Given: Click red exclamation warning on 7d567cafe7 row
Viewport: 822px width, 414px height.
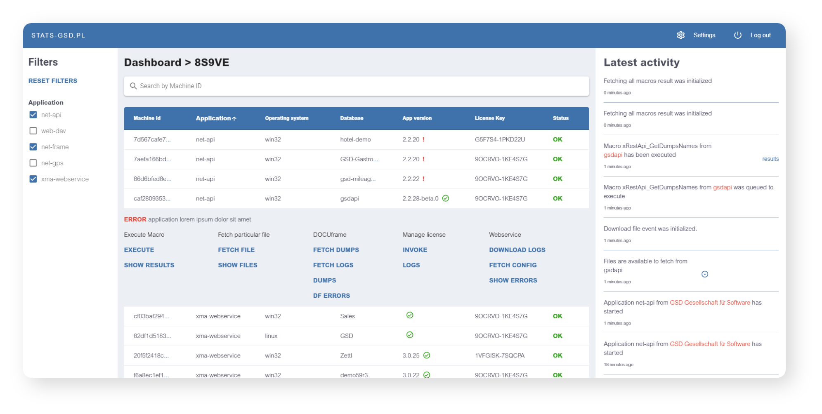Looking at the screenshot, I should [x=423, y=139].
